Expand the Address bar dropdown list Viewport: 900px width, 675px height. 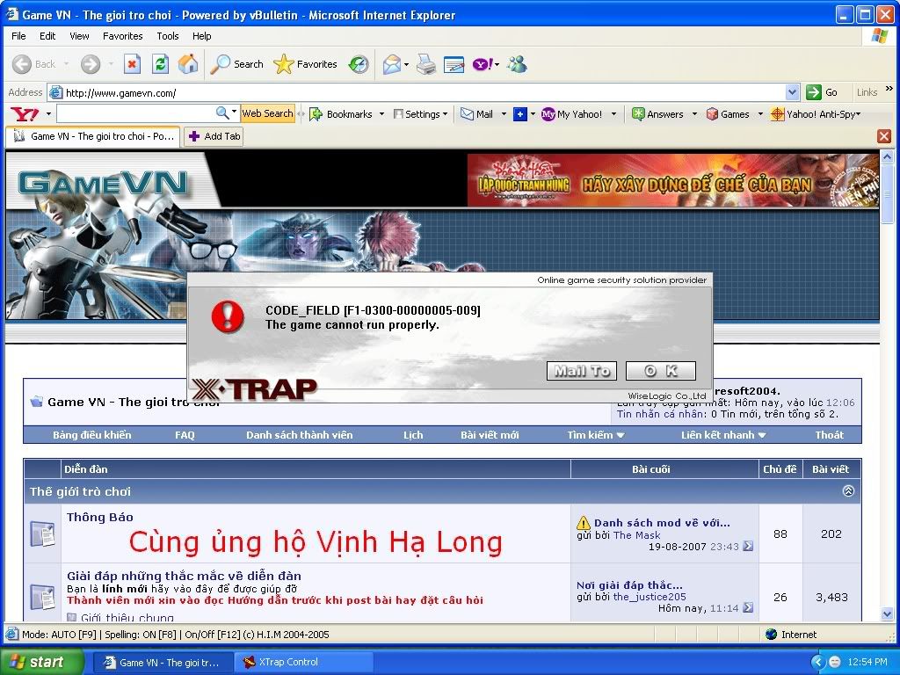tap(792, 92)
